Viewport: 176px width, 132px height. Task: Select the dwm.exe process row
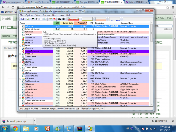point(84,65)
